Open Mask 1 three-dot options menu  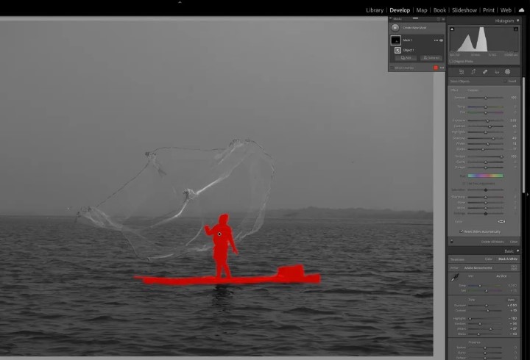point(436,40)
